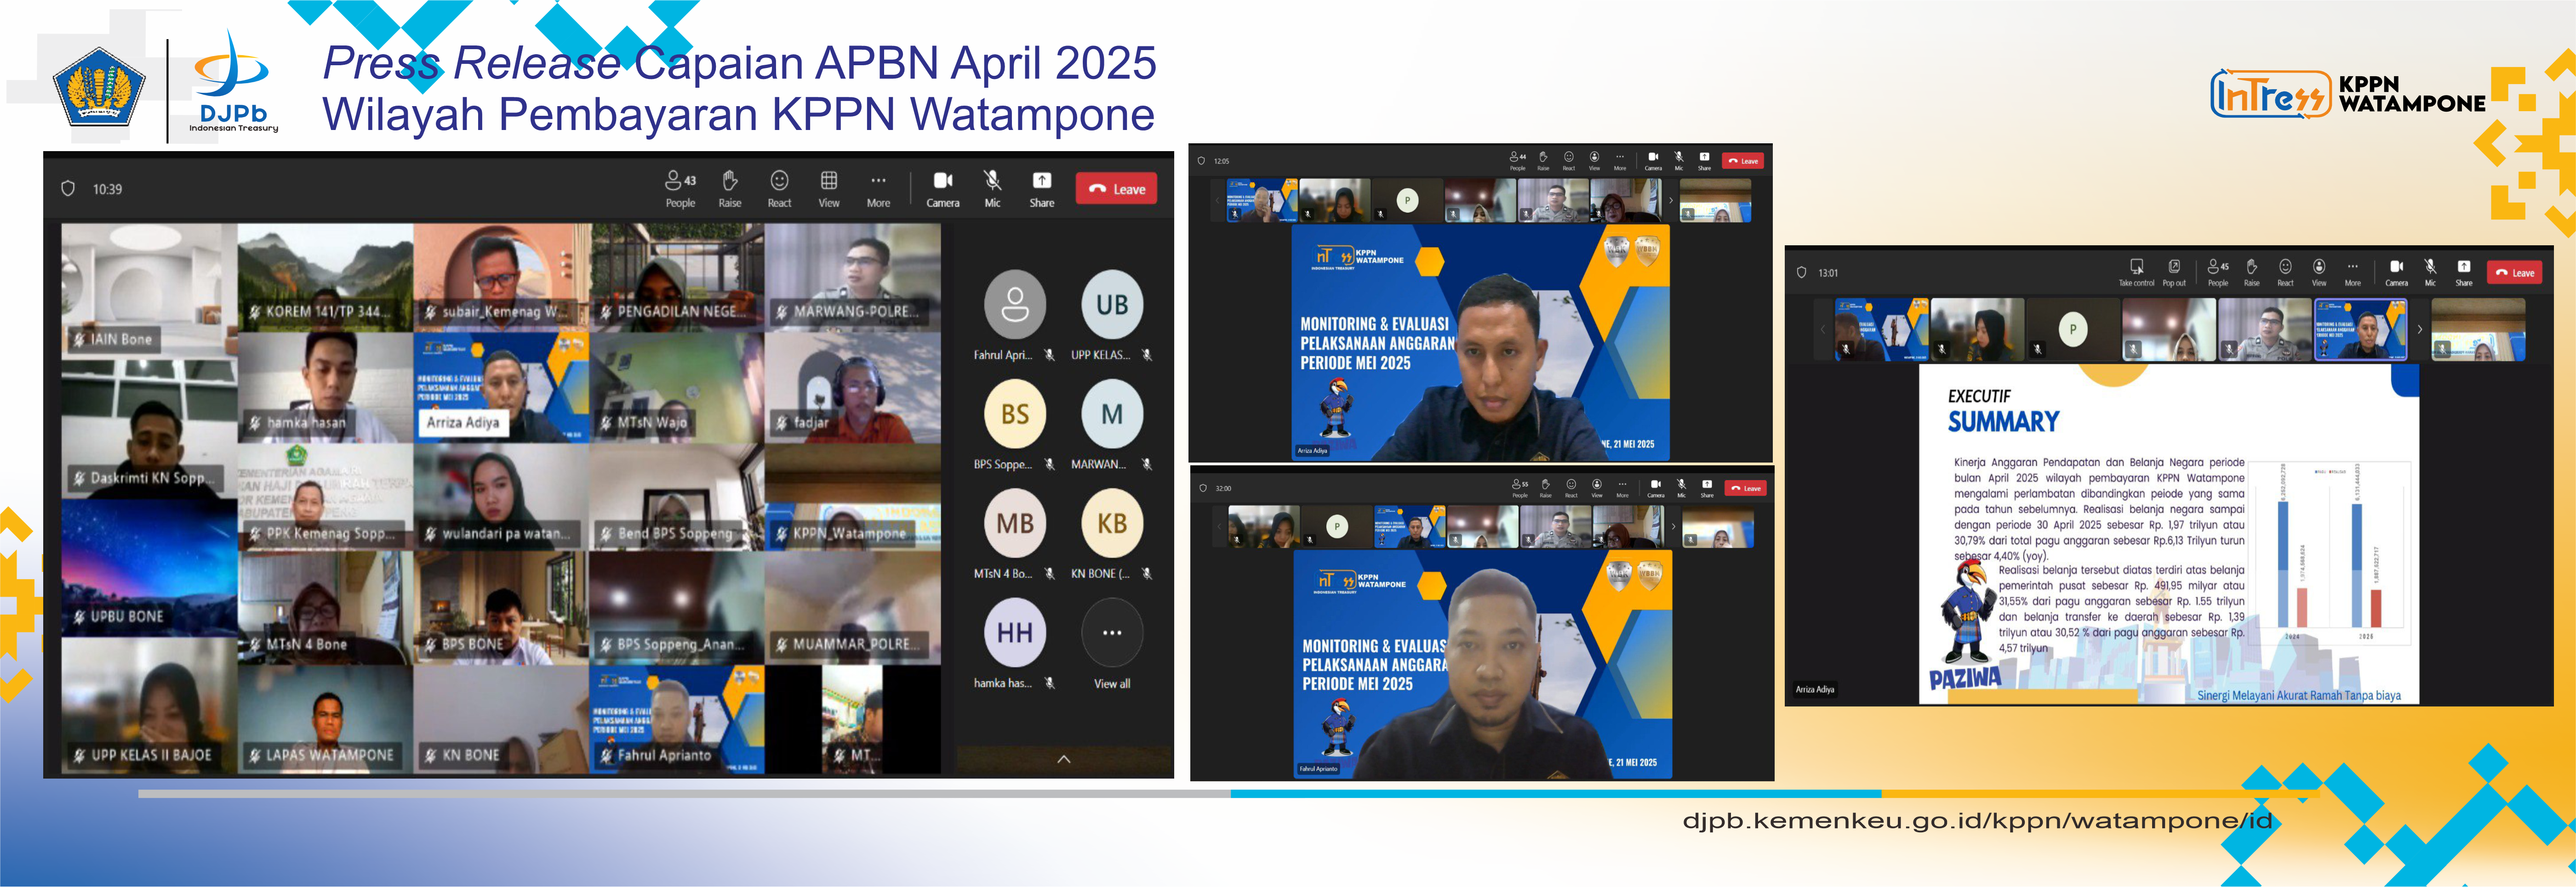Click the shield icon beside 13:01 timer
Screen dimensions: 2576x887
point(1802,273)
